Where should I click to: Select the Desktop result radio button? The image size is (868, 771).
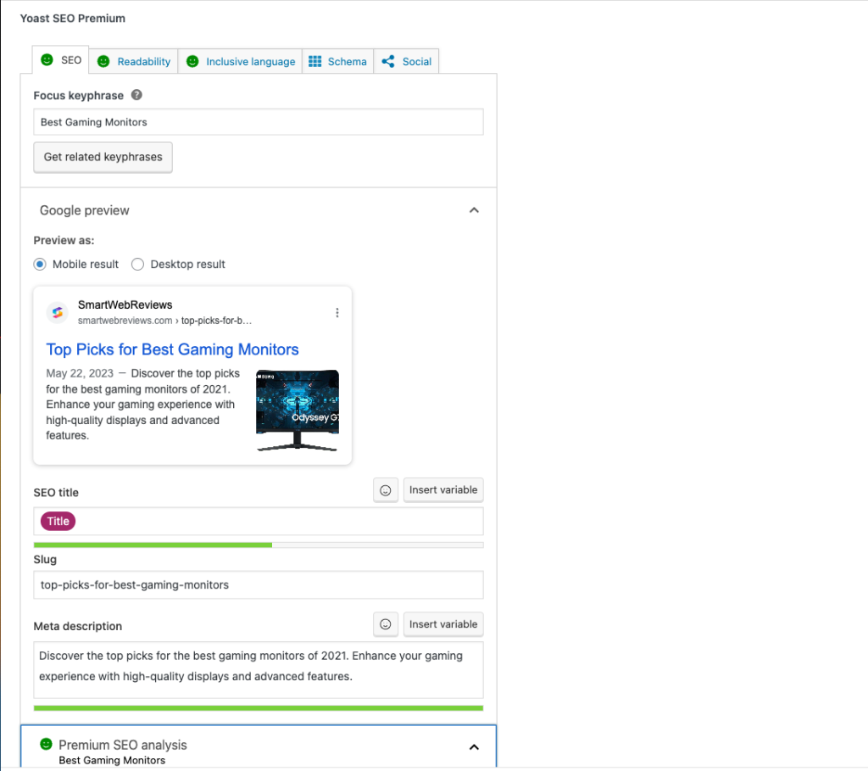138,265
